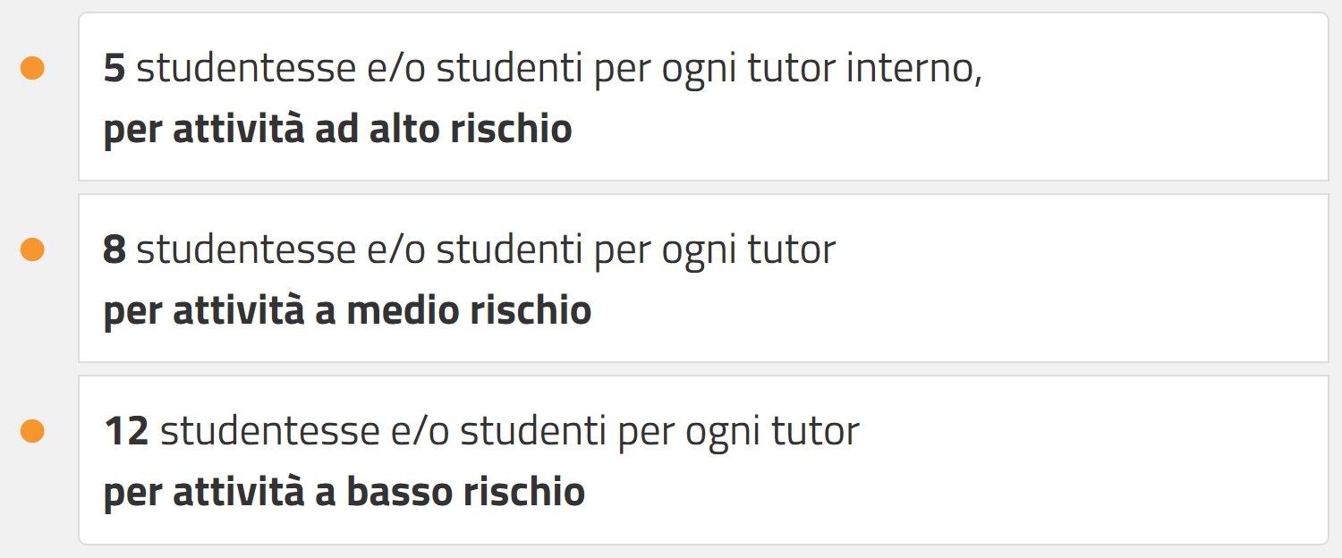Click the orange bullet beside the 12 students card
This screenshot has width=1342, height=558.
point(32,431)
